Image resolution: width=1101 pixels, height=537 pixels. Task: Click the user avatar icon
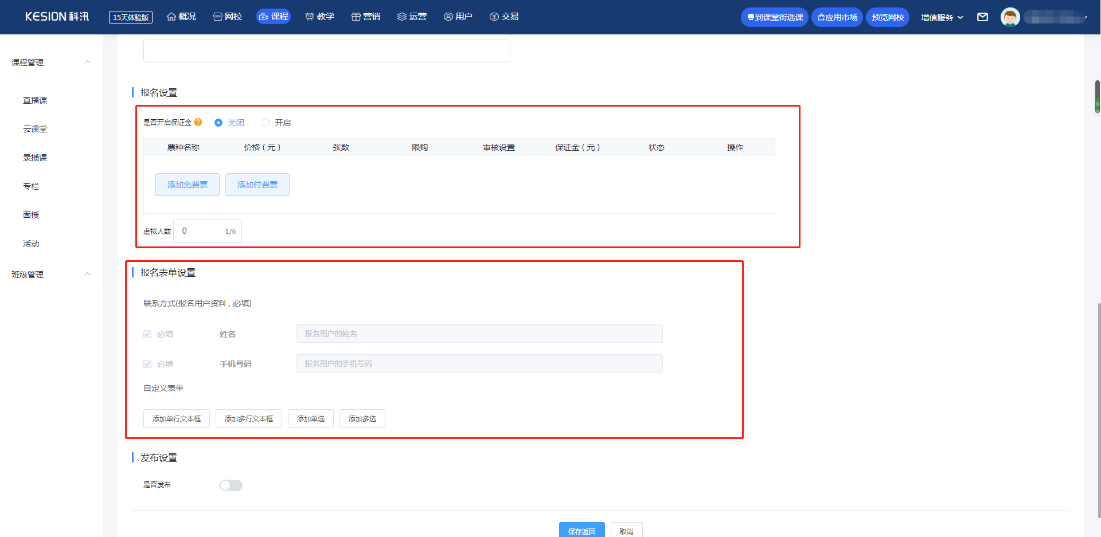coord(1010,17)
